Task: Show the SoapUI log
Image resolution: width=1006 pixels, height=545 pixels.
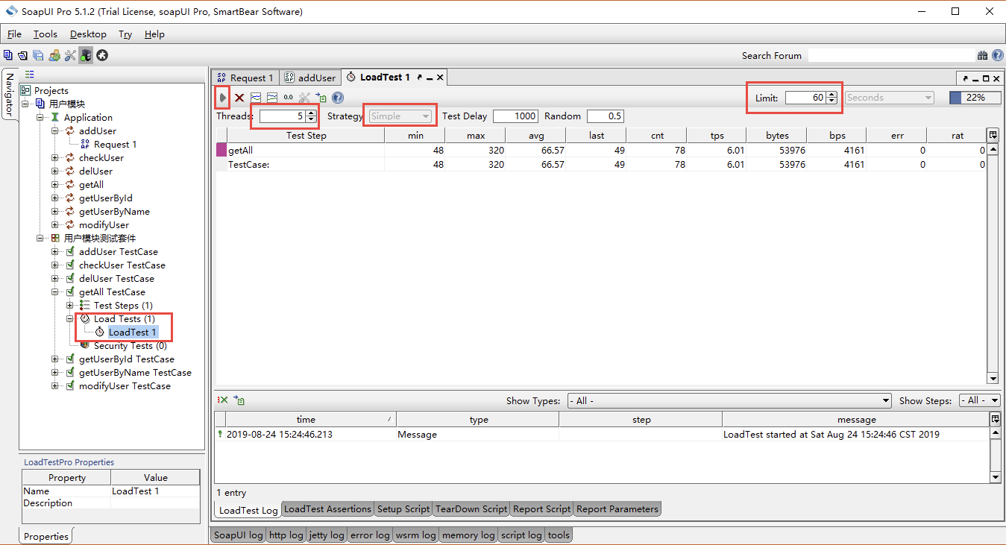Action: tap(238, 535)
